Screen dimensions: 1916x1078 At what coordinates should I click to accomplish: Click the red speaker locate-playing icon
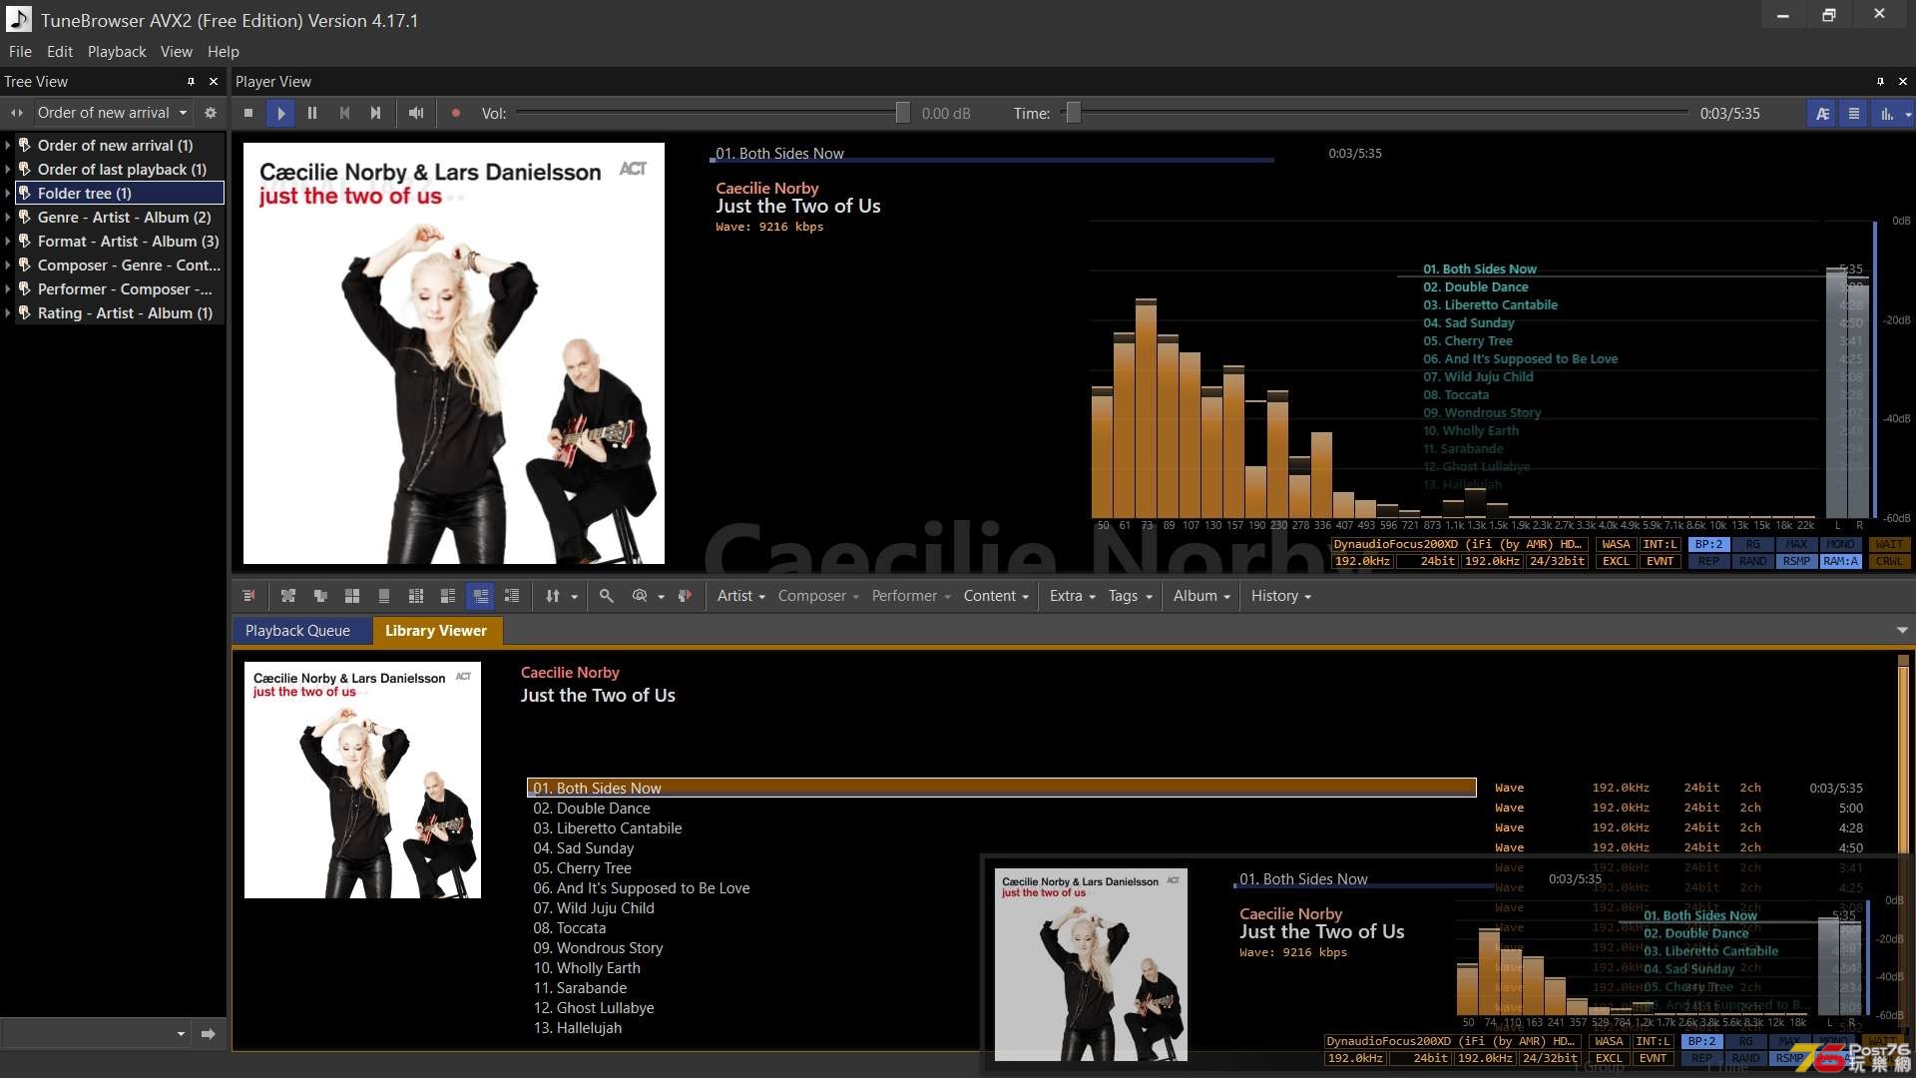(685, 596)
